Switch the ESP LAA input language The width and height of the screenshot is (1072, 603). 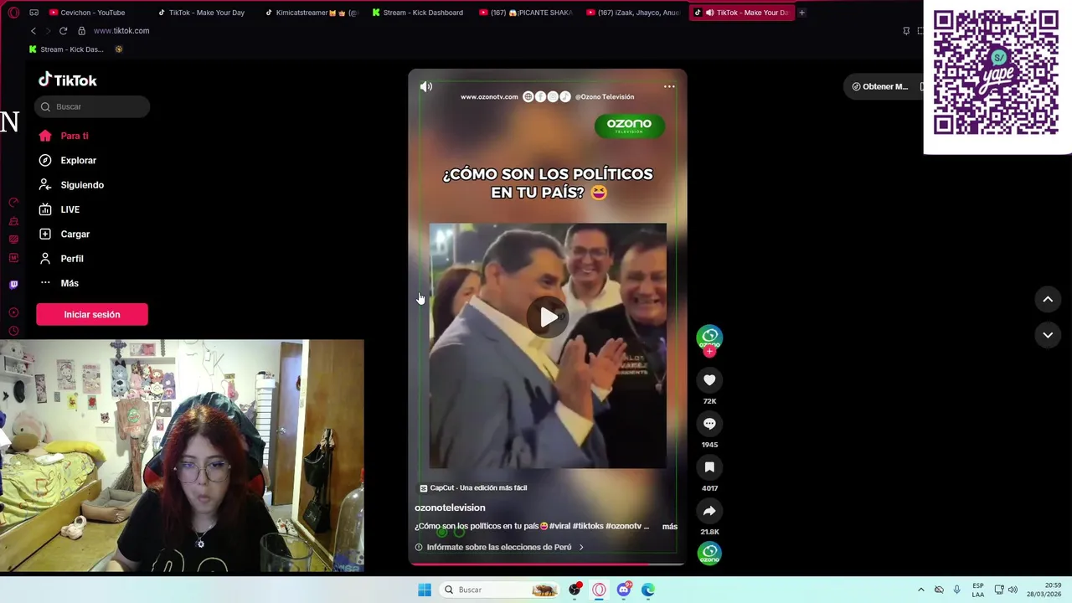(978, 590)
